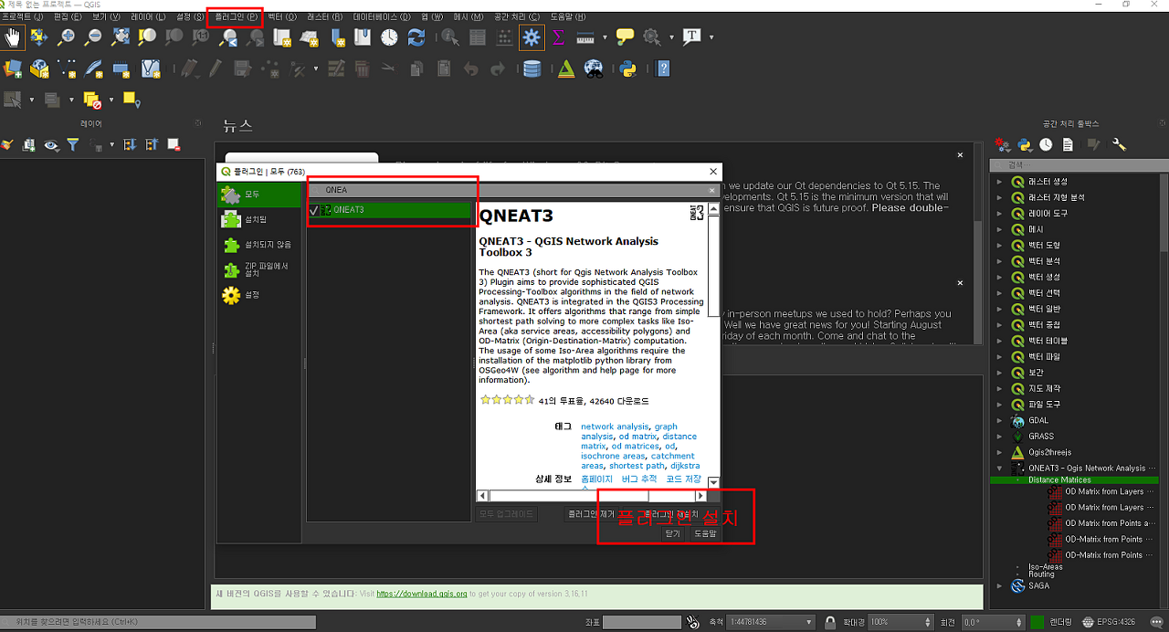The width and height of the screenshot is (1169, 632).
Task: Click the Zoom In magnifier tool
Action: pyautogui.click(x=66, y=37)
